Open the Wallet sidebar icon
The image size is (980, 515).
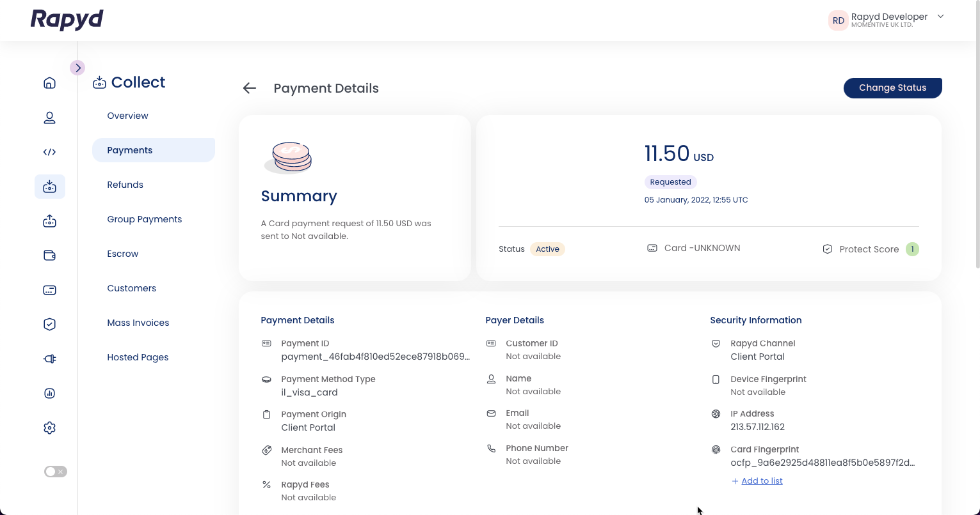point(49,256)
